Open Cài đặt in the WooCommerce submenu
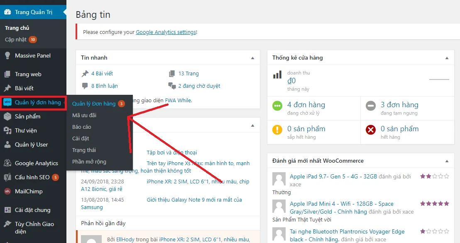 pyautogui.click(x=81, y=138)
